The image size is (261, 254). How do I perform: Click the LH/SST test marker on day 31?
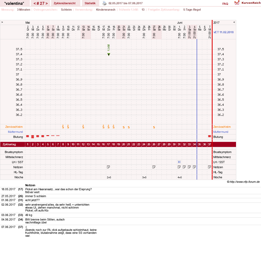coord(179,162)
